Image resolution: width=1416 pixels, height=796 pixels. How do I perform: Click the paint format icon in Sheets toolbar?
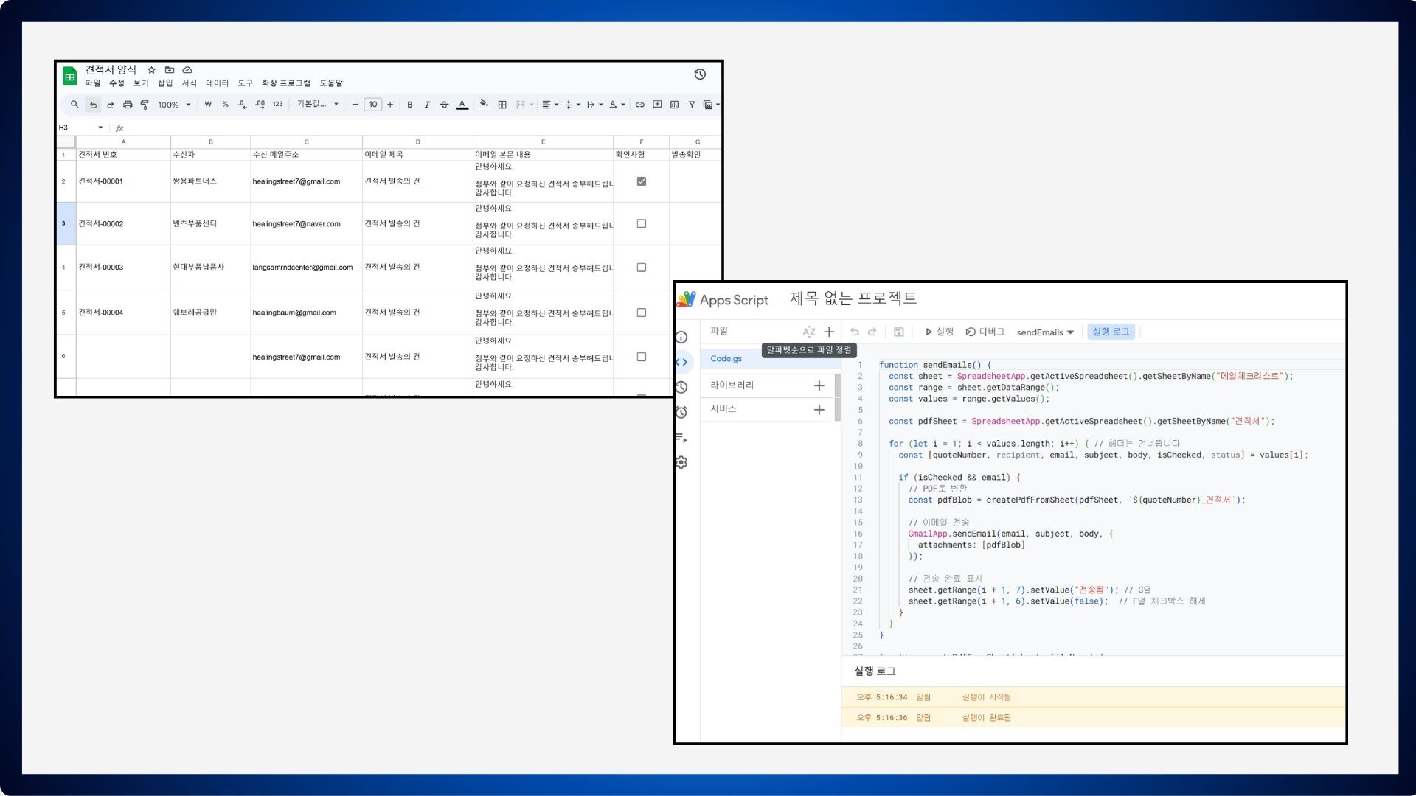(x=145, y=105)
